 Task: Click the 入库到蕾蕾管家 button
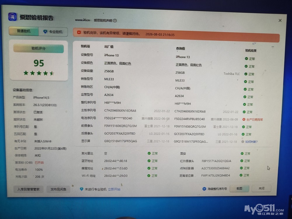[28, 189]
